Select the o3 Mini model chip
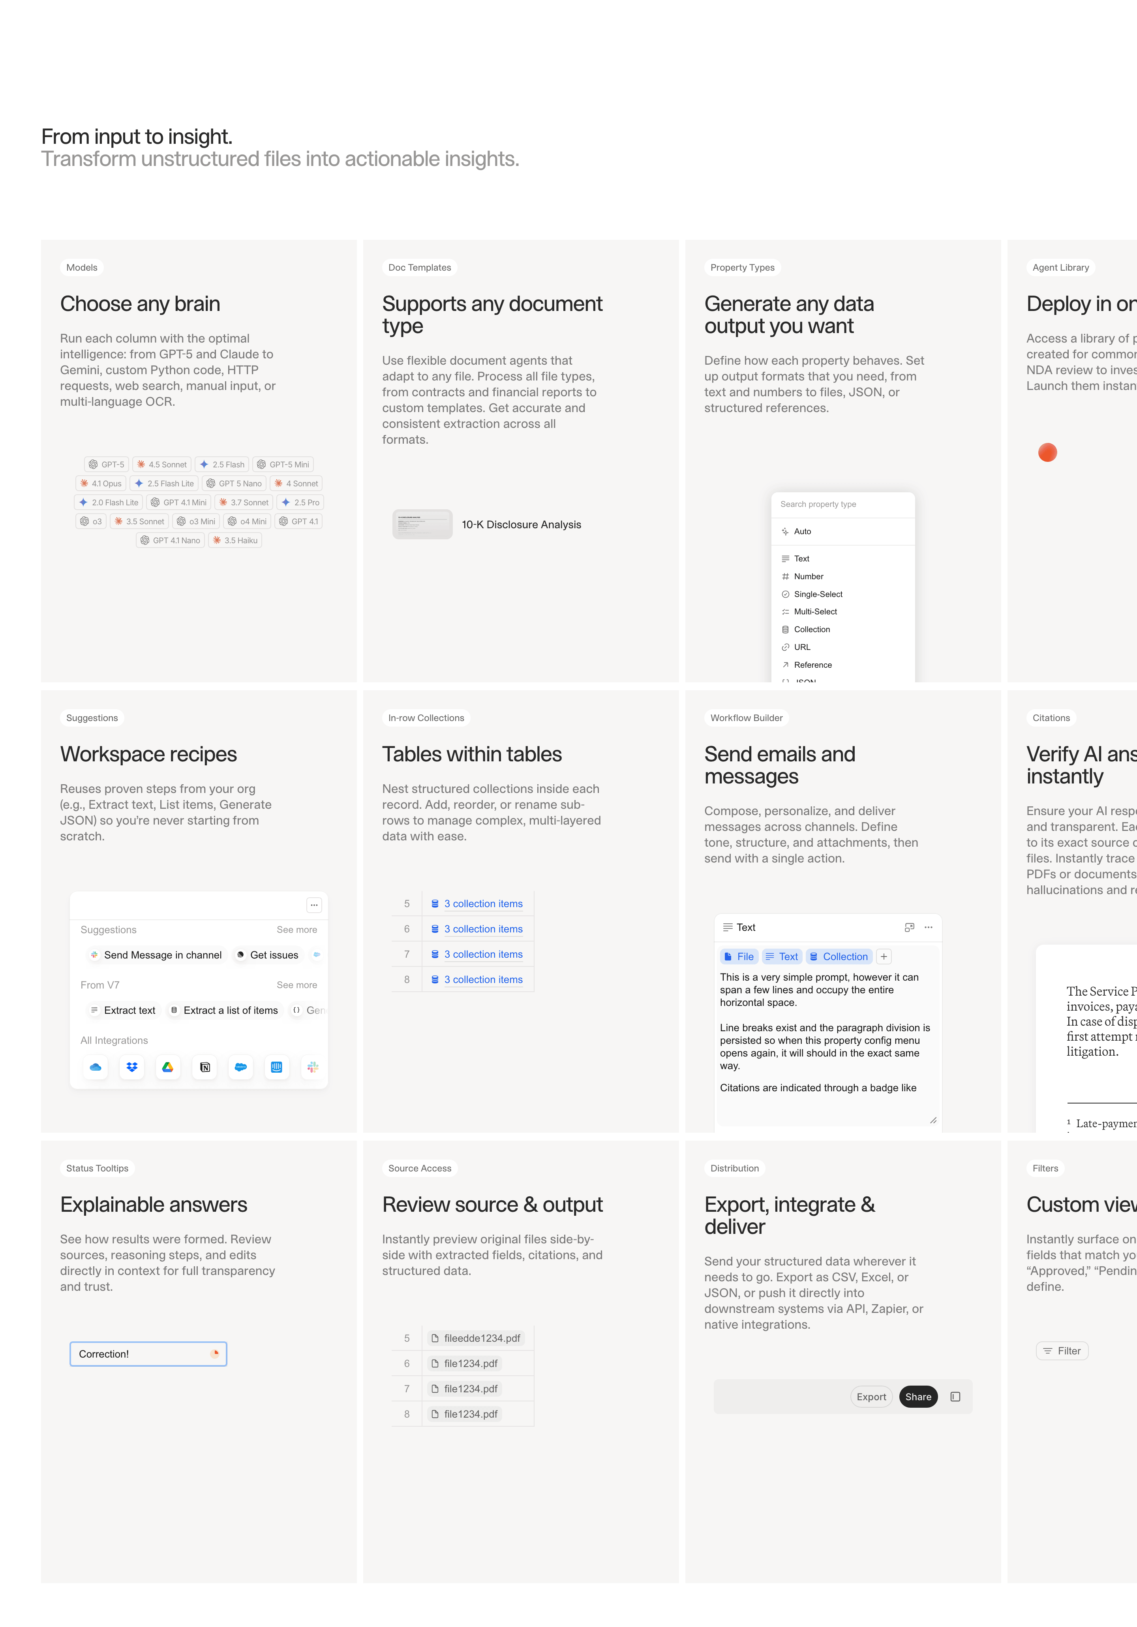Viewport: 1137px width, 1627px height. [x=196, y=522]
